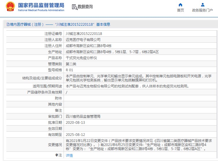Click the model value R 01
This screenshot has height=161, width=218.
coord(69,70)
